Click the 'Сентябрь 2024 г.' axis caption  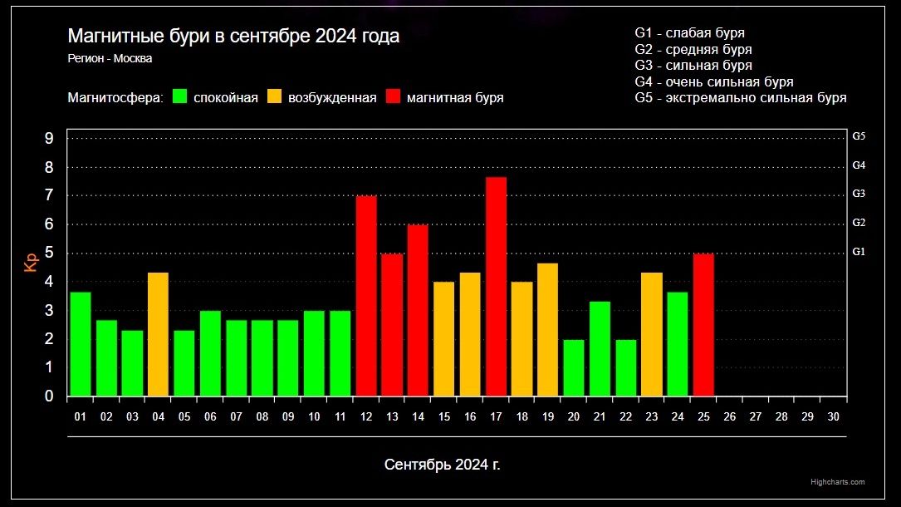click(443, 464)
